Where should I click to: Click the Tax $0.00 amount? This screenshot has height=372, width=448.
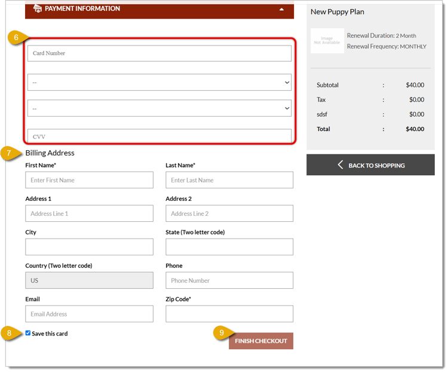point(416,100)
